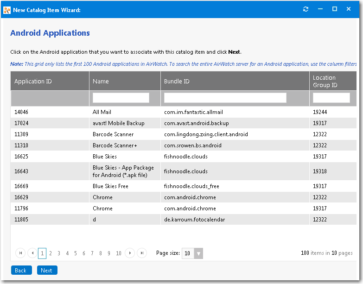Screen dimensions: 363x284
Task: Open the Page size dropdown
Action: [198, 253]
